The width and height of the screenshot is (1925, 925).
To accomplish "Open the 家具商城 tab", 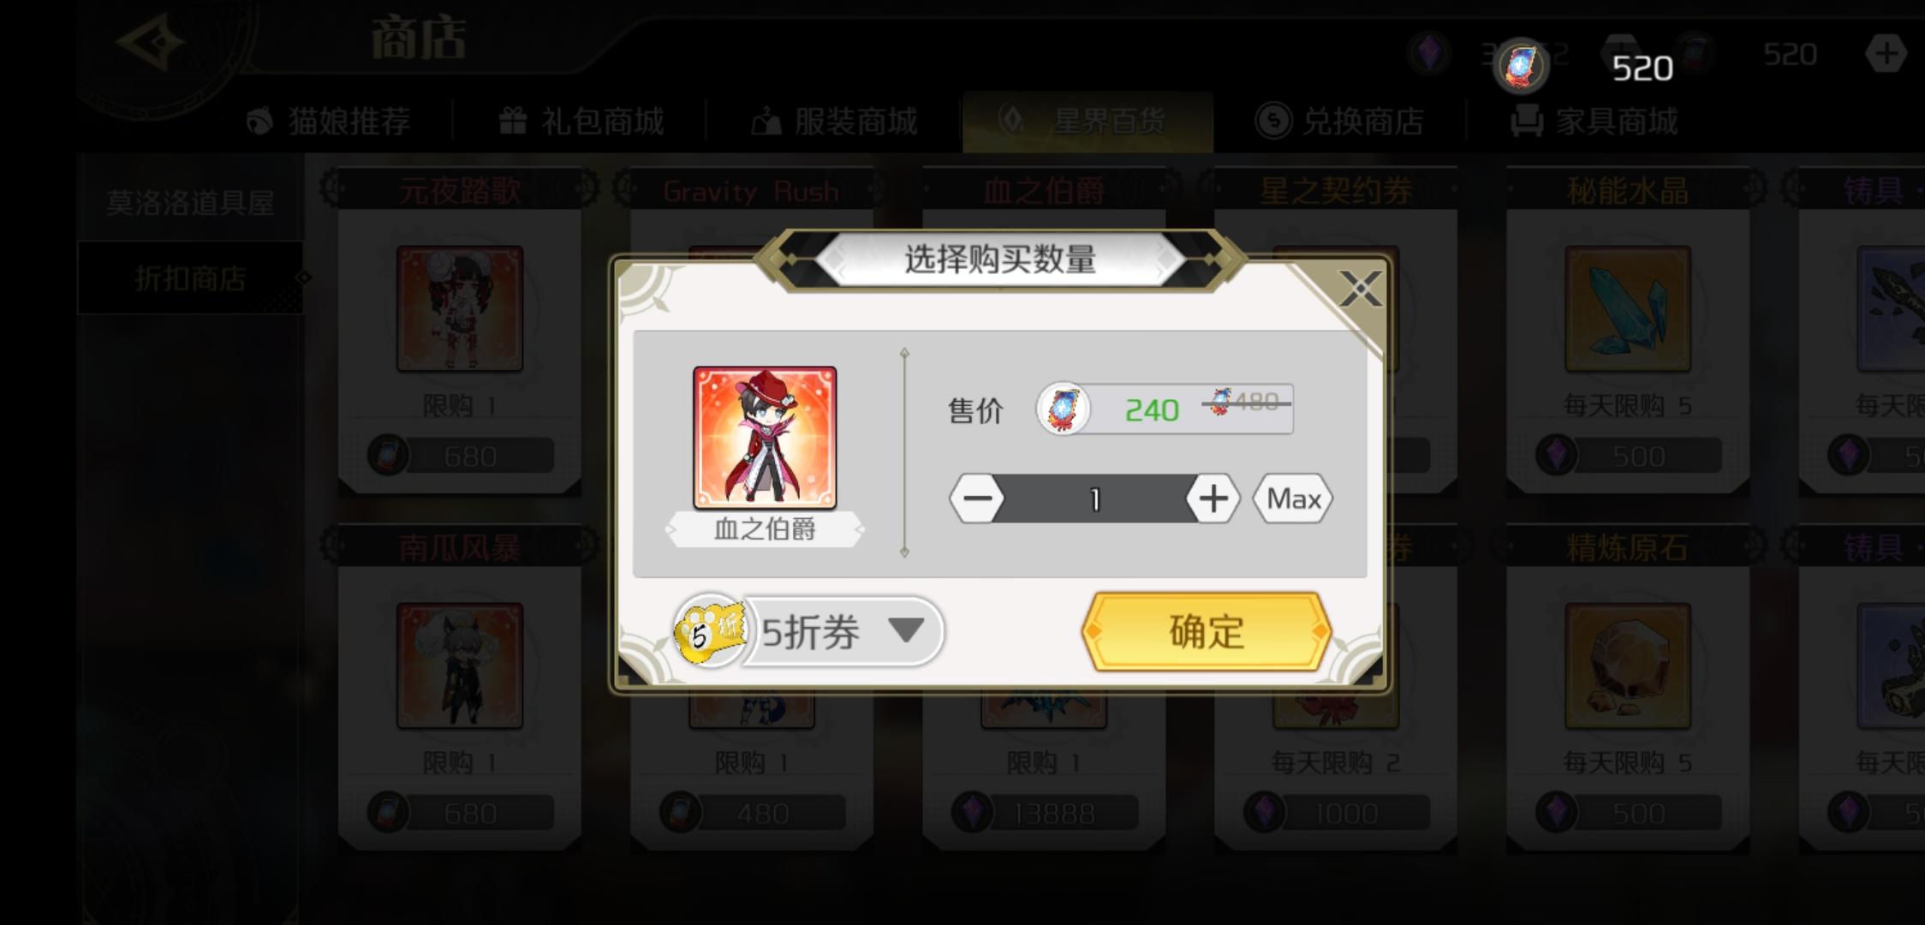I will tap(1594, 121).
